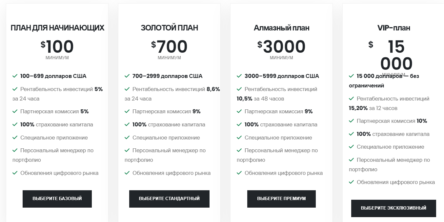Screen dimensions: 444x222
Task: Click checkmark beside 'Партнерская комиссия 10%'
Action: click(351, 121)
